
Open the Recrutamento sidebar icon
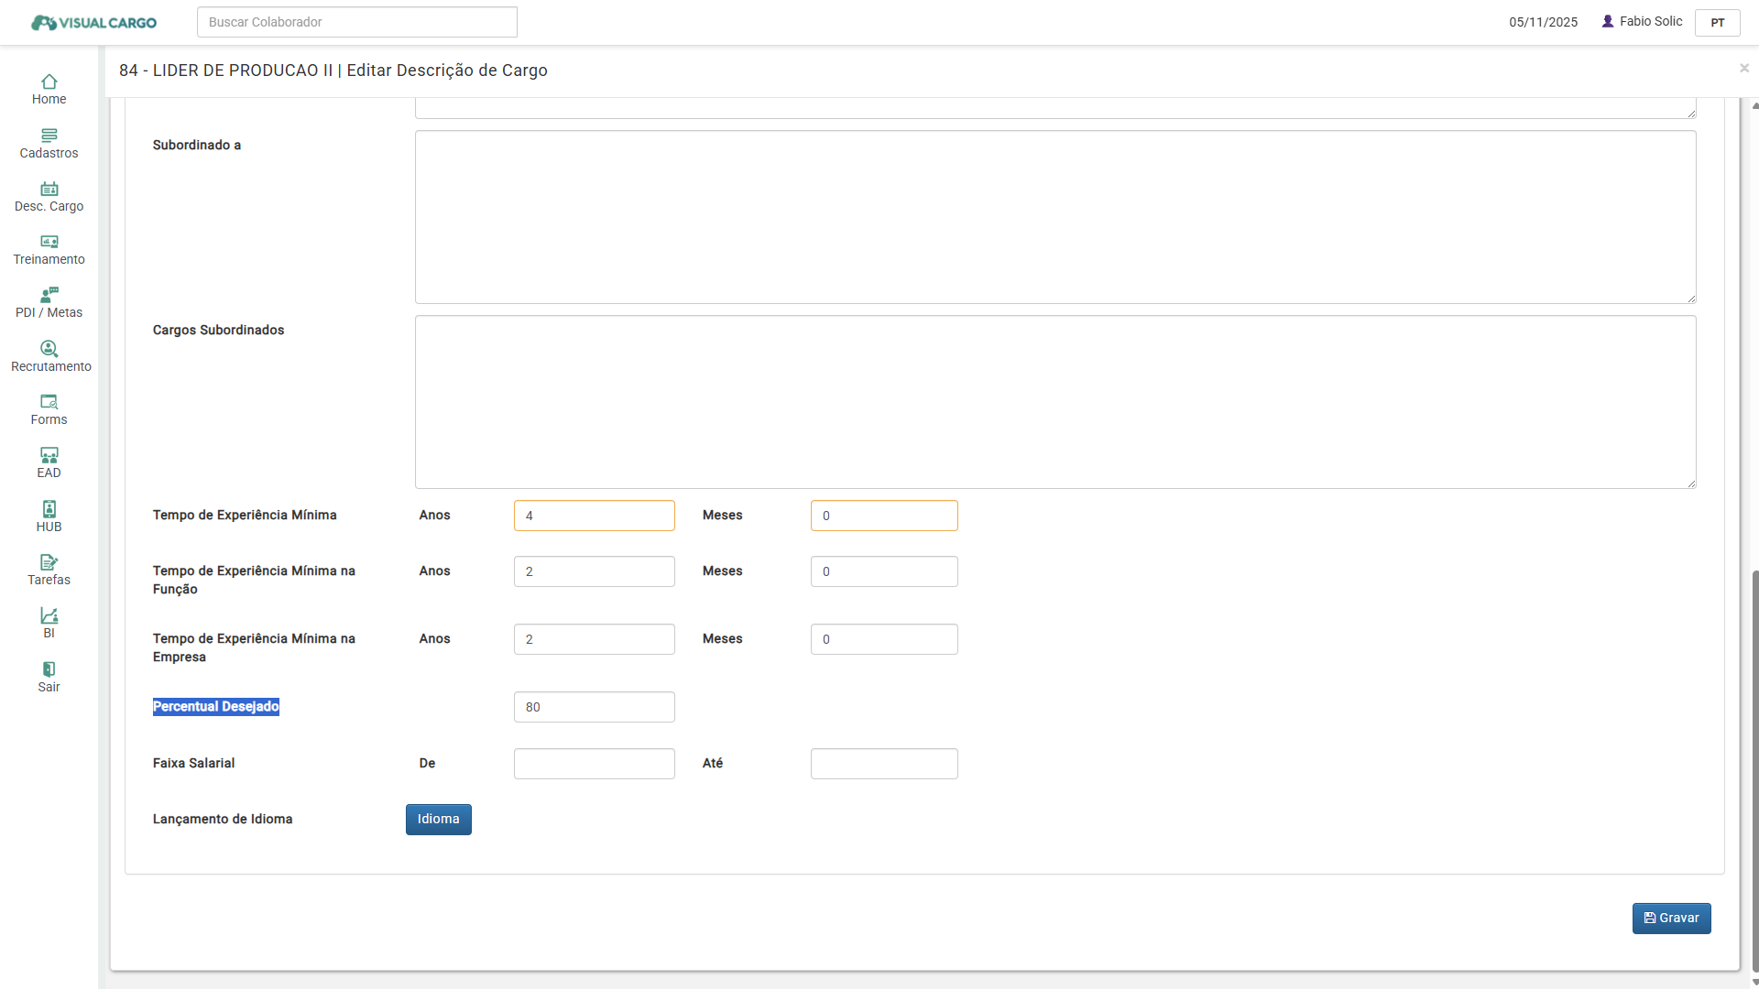49,349
